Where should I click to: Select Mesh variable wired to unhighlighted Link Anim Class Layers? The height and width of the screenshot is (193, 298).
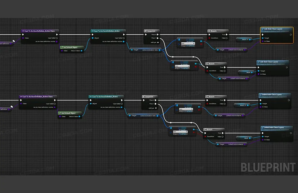click(x=246, y=73)
